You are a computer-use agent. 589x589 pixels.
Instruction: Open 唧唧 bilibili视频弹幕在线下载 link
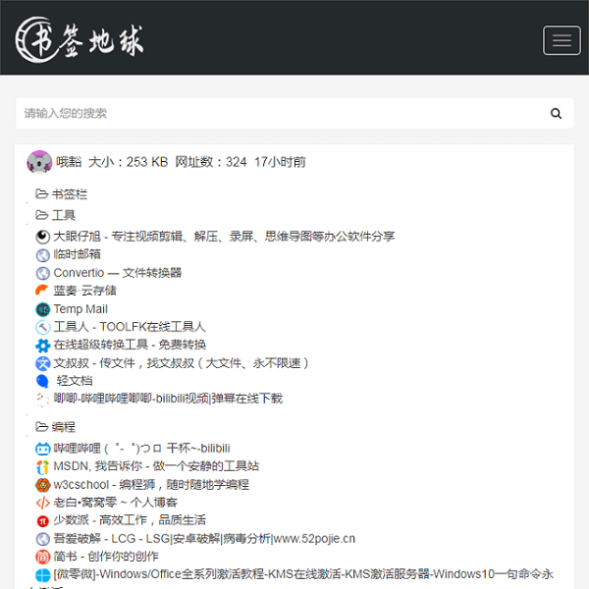click(x=168, y=399)
